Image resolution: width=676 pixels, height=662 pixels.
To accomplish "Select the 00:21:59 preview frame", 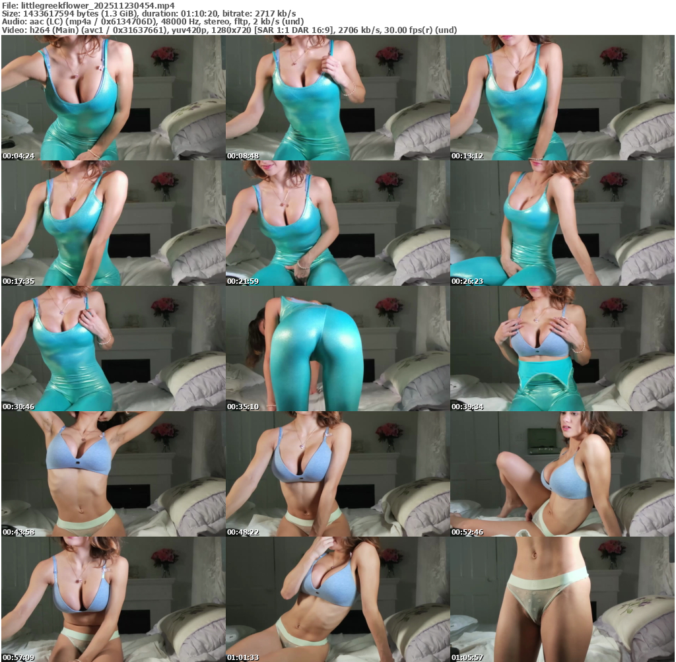I will (x=337, y=223).
